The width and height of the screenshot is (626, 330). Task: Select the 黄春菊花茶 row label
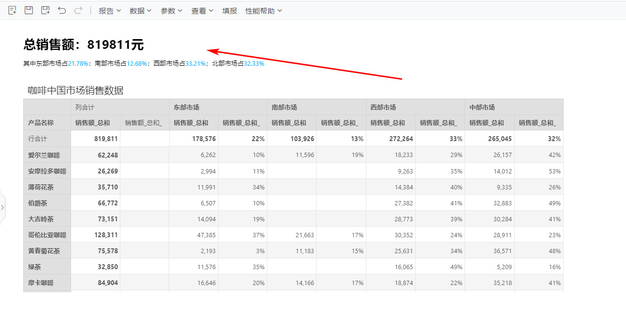47,251
